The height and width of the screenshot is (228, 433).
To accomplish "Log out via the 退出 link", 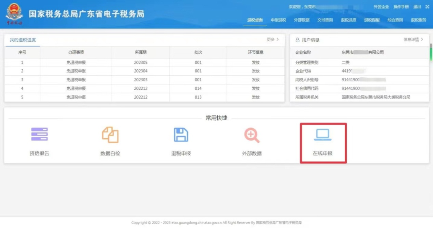I will (x=417, y=7).
